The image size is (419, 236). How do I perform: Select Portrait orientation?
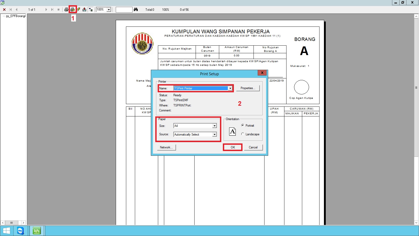click(x=243, y=125)
